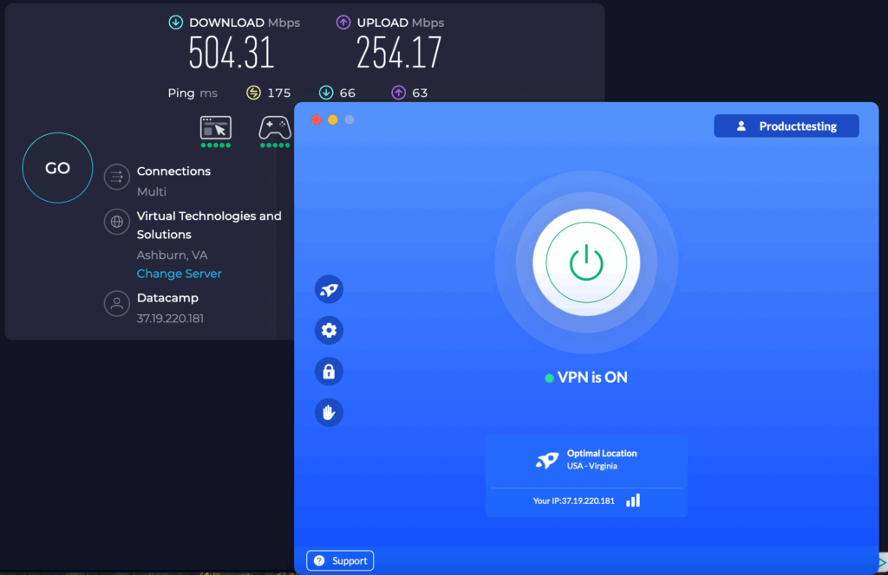Toggle the VPN power button off
Viewport: 888px width, 575px height.
[586, 261]
